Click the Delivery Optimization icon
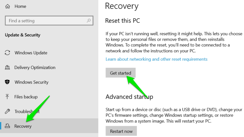The image size is (244, 137). point(8,67)
